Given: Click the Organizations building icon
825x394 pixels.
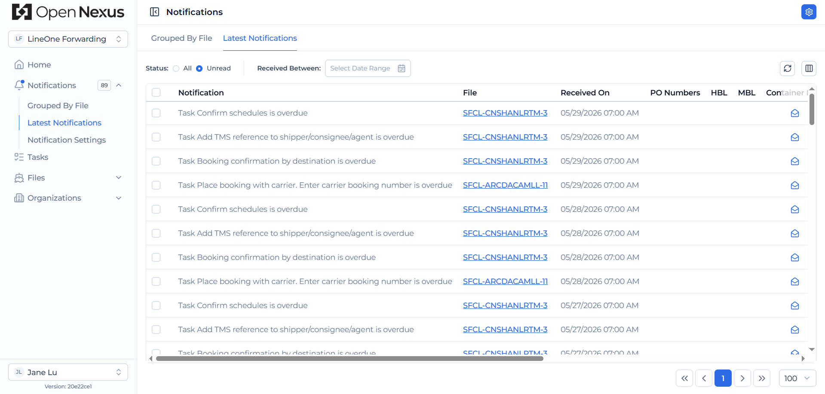Looking at the screenshot, I should pyautogui.click(x=19, y=198).
